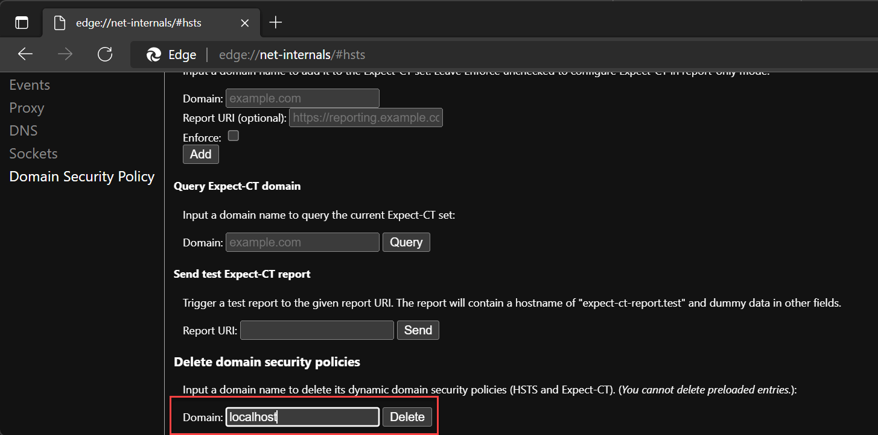Open Sockets in the sidebar
Image resolution: width=878 pixels, height=435 pixels.
(x=33, y=154)
